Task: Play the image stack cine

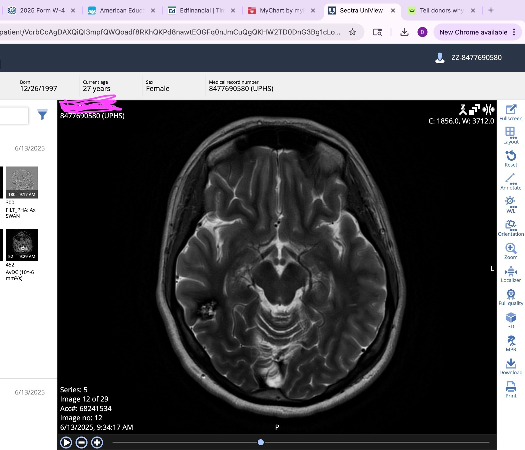Action: click(66, 442)
